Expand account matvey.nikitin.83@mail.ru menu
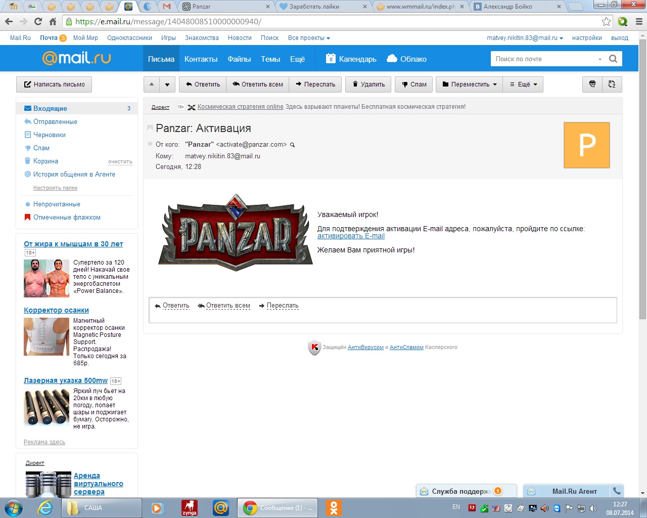This screenshot has width=647, height=518. [525, 38]
